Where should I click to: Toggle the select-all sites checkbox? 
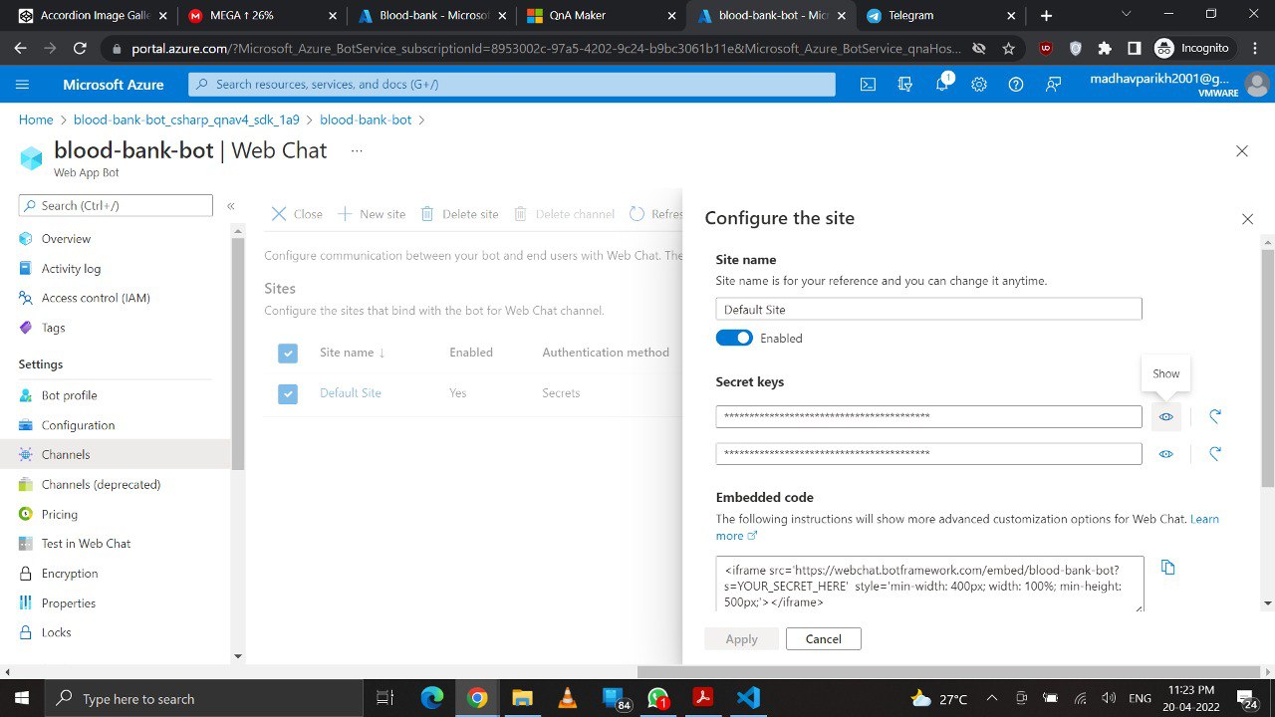(288, 353)
